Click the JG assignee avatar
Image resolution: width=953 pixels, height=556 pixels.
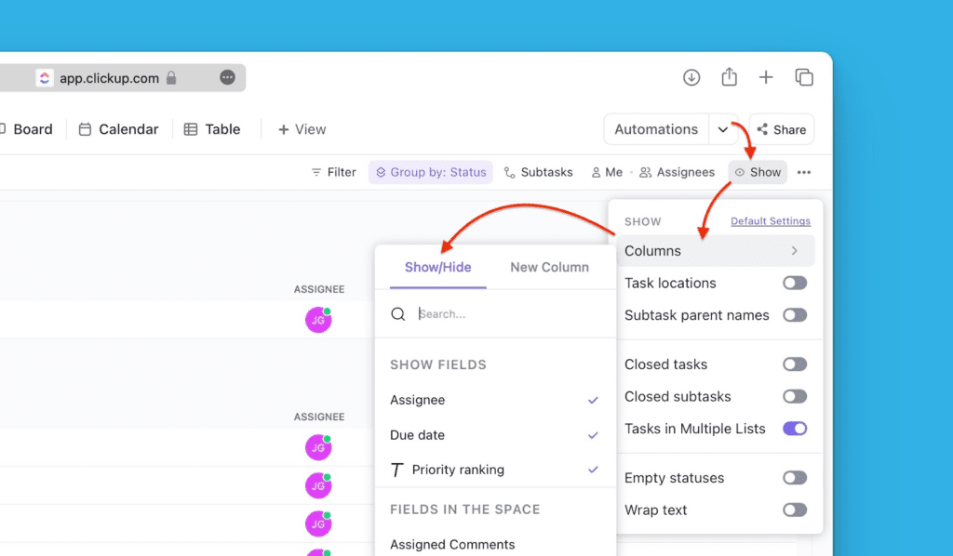[318, 320]
